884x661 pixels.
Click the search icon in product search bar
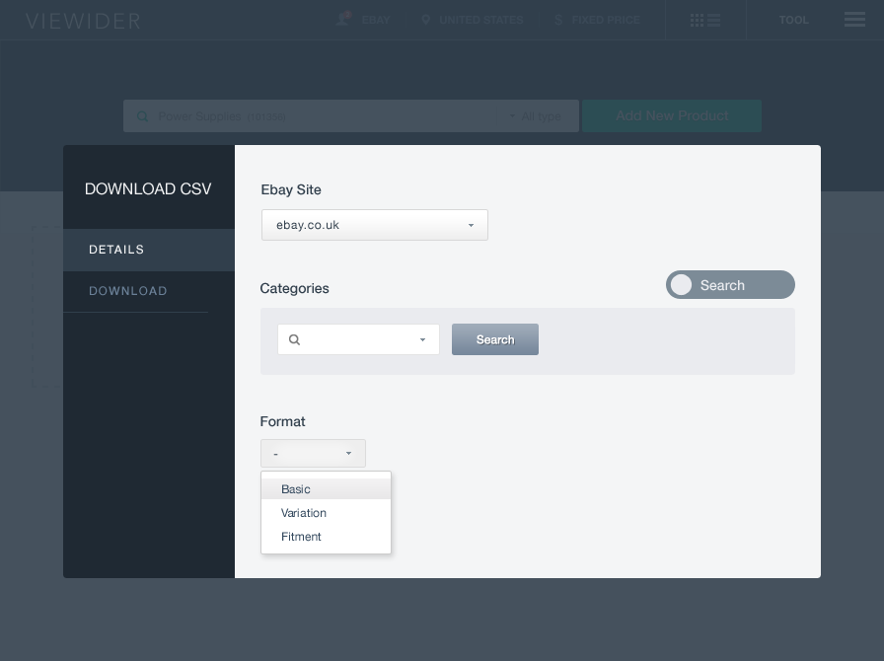coord(143,116)
